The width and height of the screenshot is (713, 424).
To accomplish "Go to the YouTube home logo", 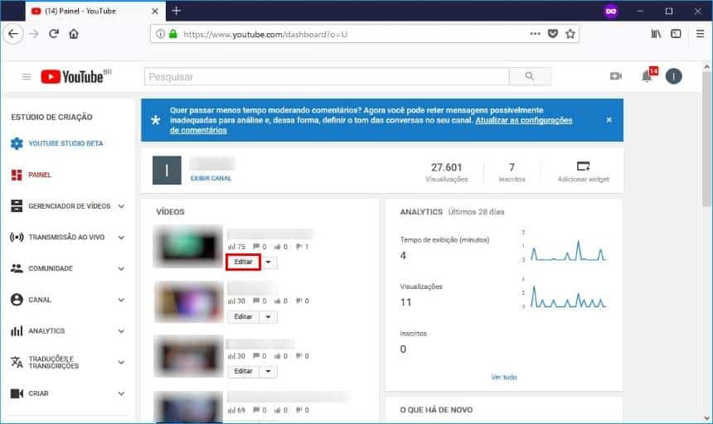I will (x=75, y=77).
